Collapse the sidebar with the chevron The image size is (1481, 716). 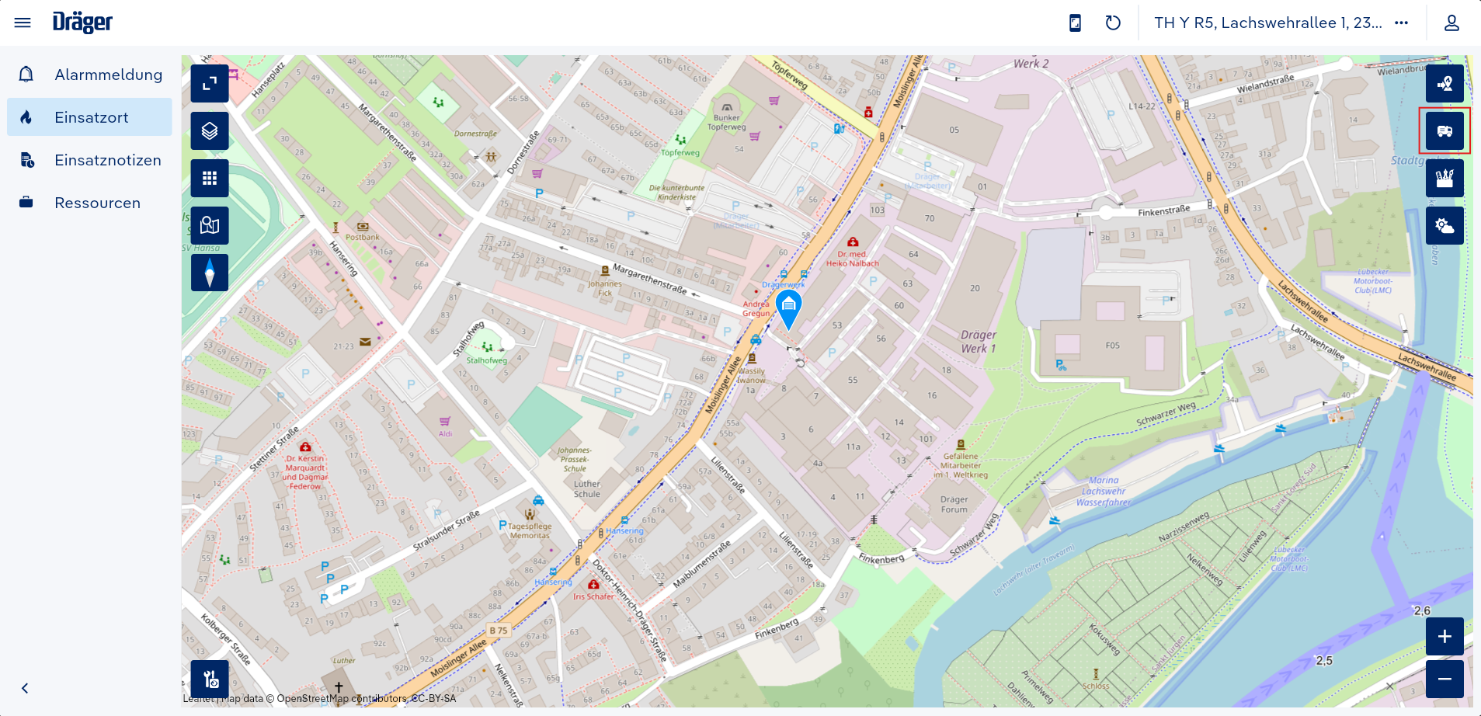[25, 688]
